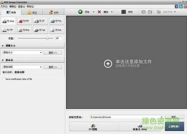Viewport: 187px width, 134px height.
Task: Open the Facebook link icon
Action: pos(177,6)
